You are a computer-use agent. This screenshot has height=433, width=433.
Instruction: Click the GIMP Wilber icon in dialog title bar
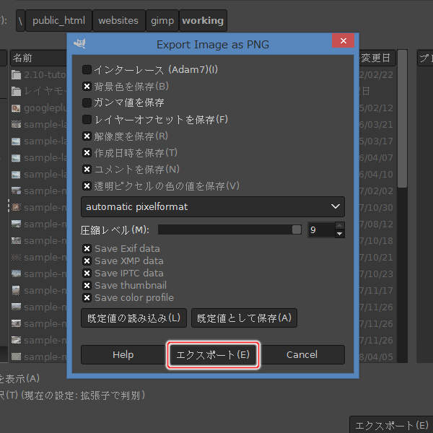[x=80, y=43]
